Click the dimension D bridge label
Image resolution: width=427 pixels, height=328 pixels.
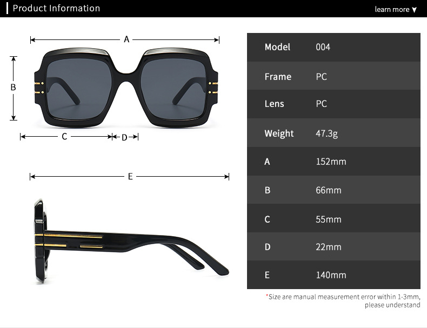tap(124, 137)
